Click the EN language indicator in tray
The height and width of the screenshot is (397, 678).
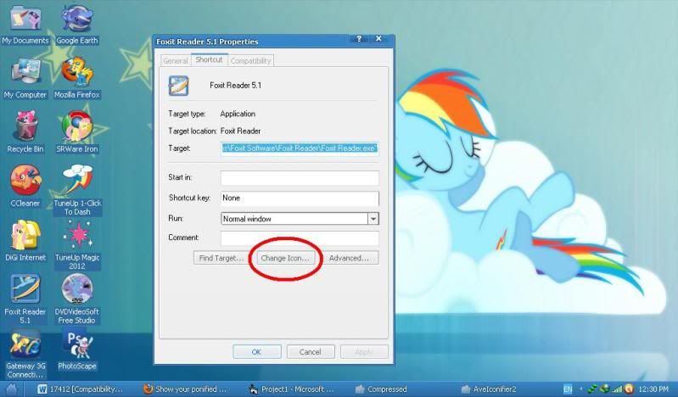tap(568, 389)
